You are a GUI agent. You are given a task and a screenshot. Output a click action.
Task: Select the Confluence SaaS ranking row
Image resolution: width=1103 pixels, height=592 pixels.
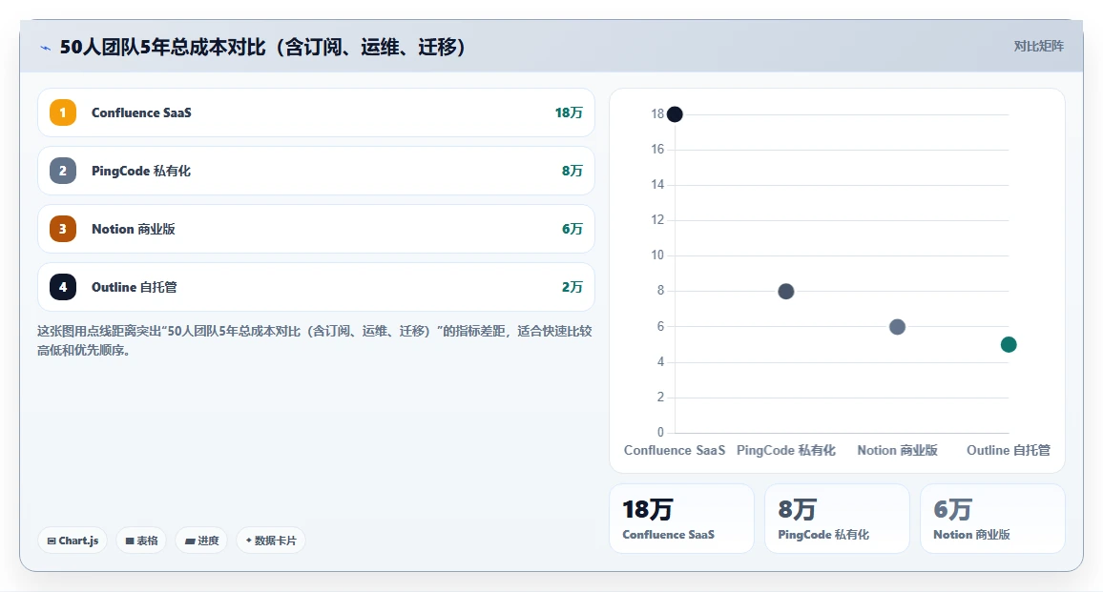tap(316, 112)
